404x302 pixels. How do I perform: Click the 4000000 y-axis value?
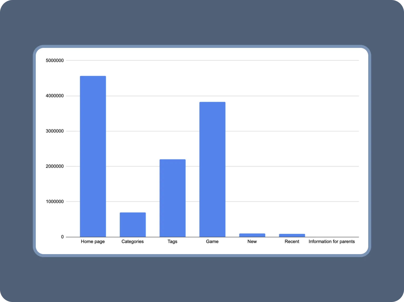pos(55,96)
